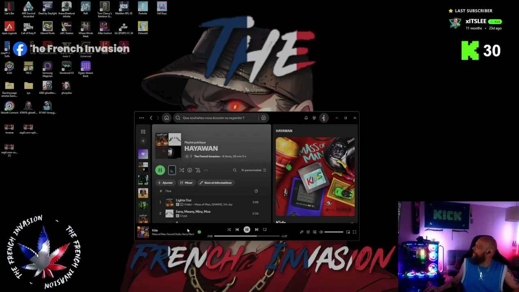Select the 'Lights Out' track row
519x292 pixels.
211,202
